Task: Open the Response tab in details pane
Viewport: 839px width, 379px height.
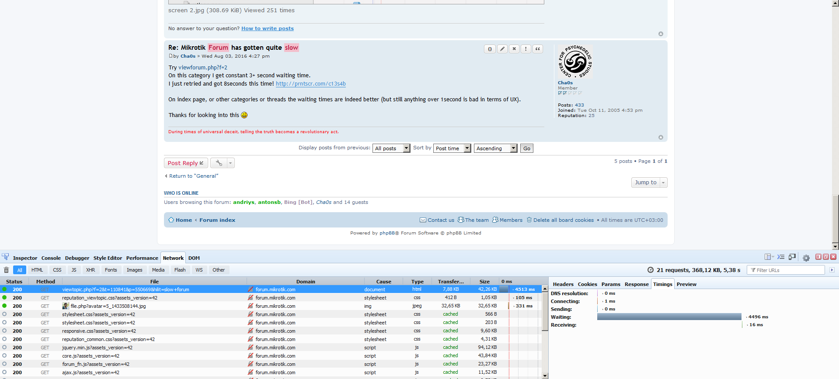Action: [x=637, y=284]
